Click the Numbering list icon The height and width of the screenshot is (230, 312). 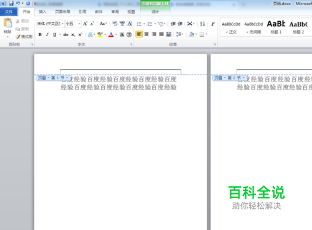150,24
